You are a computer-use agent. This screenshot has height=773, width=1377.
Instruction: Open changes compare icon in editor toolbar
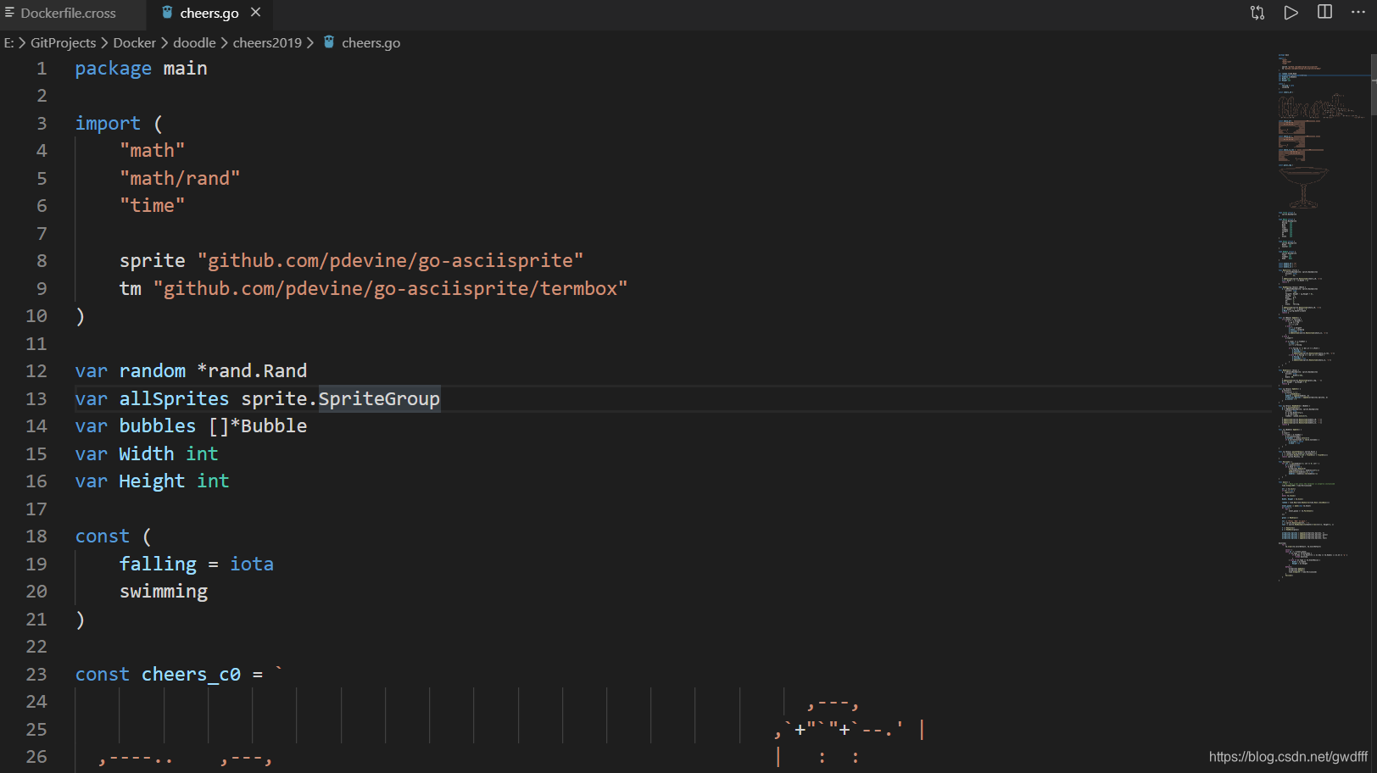click(x=1257, y=13)
